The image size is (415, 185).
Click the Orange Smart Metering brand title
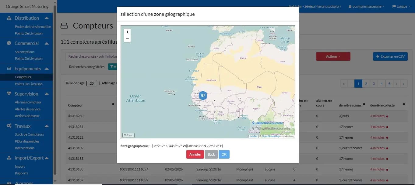pos(27,6)
